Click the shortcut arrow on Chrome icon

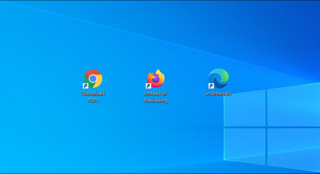(x=86, y=86)
